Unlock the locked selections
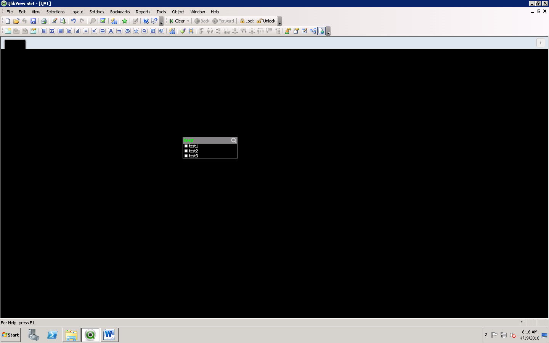This screenshot has width=549, height=343. [266, 21]
